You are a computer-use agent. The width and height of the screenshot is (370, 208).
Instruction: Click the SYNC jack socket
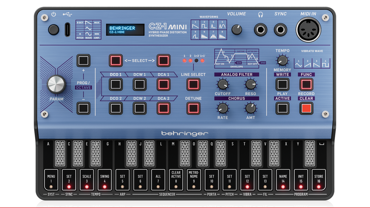280,30
